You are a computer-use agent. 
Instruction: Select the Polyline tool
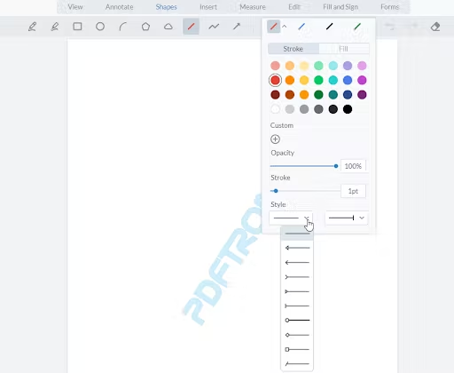click(214, 27)
